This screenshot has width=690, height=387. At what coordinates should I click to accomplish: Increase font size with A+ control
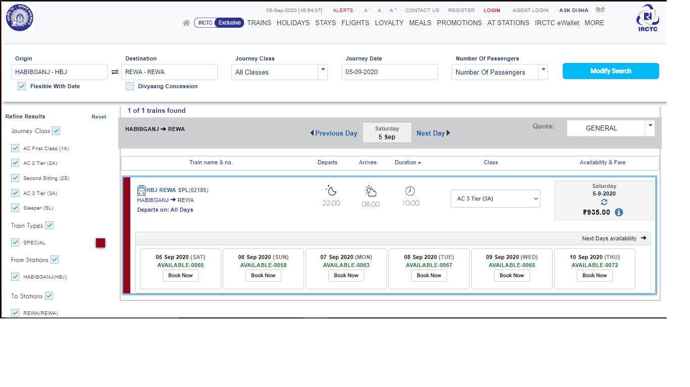tap(392, 11)
